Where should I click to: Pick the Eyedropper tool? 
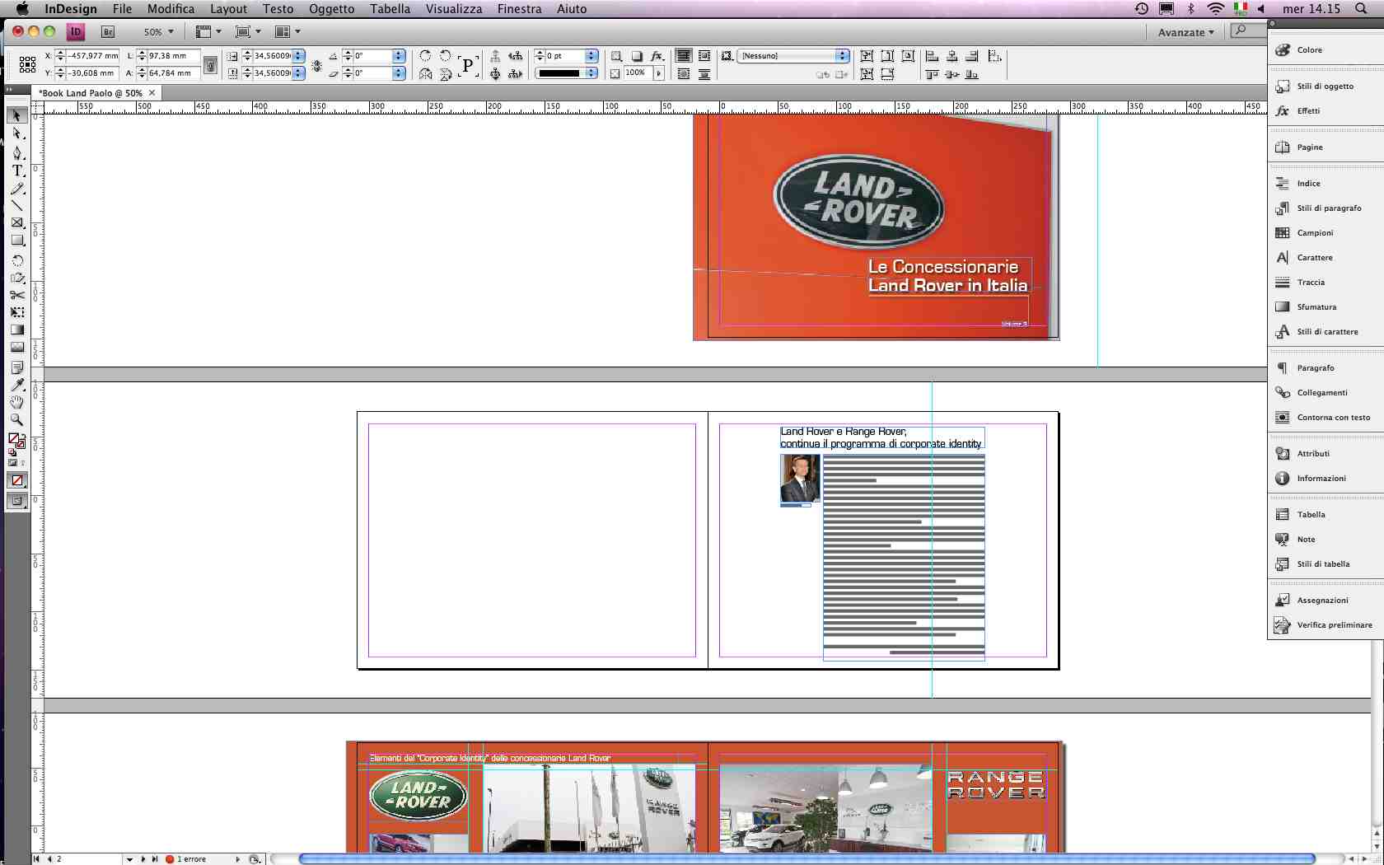click(16, 385)
